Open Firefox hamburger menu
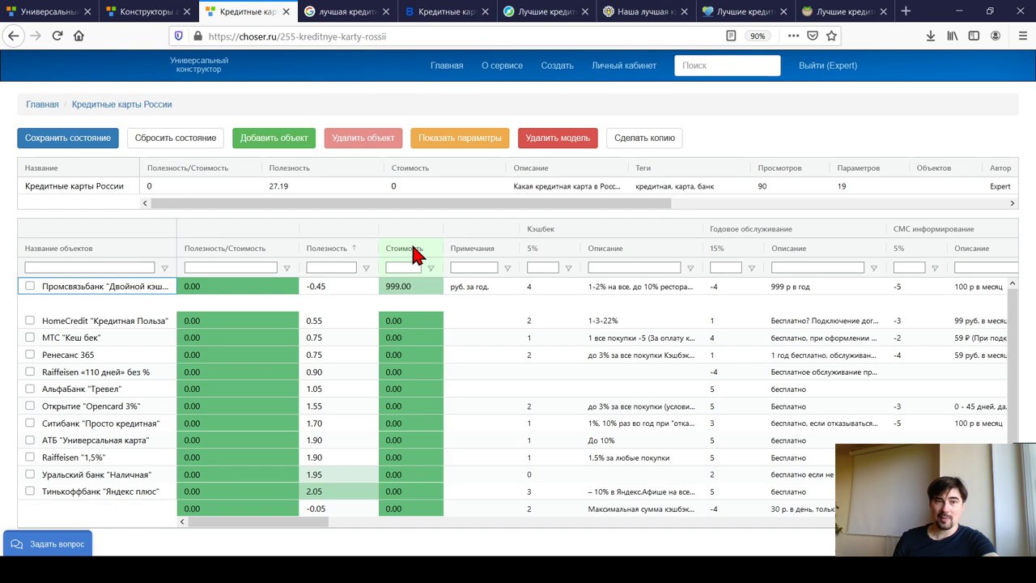This screenshot has width=1036, height=583. coord(1022,36)
